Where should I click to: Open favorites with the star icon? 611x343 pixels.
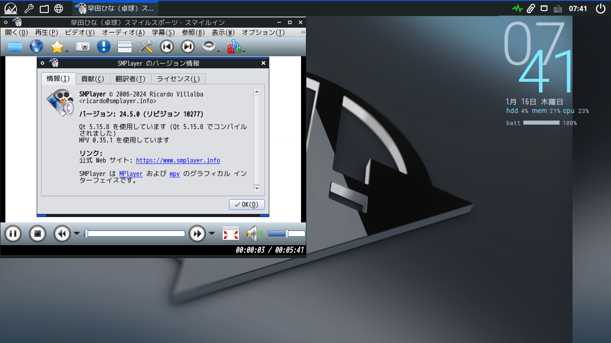tap(57, 46)
